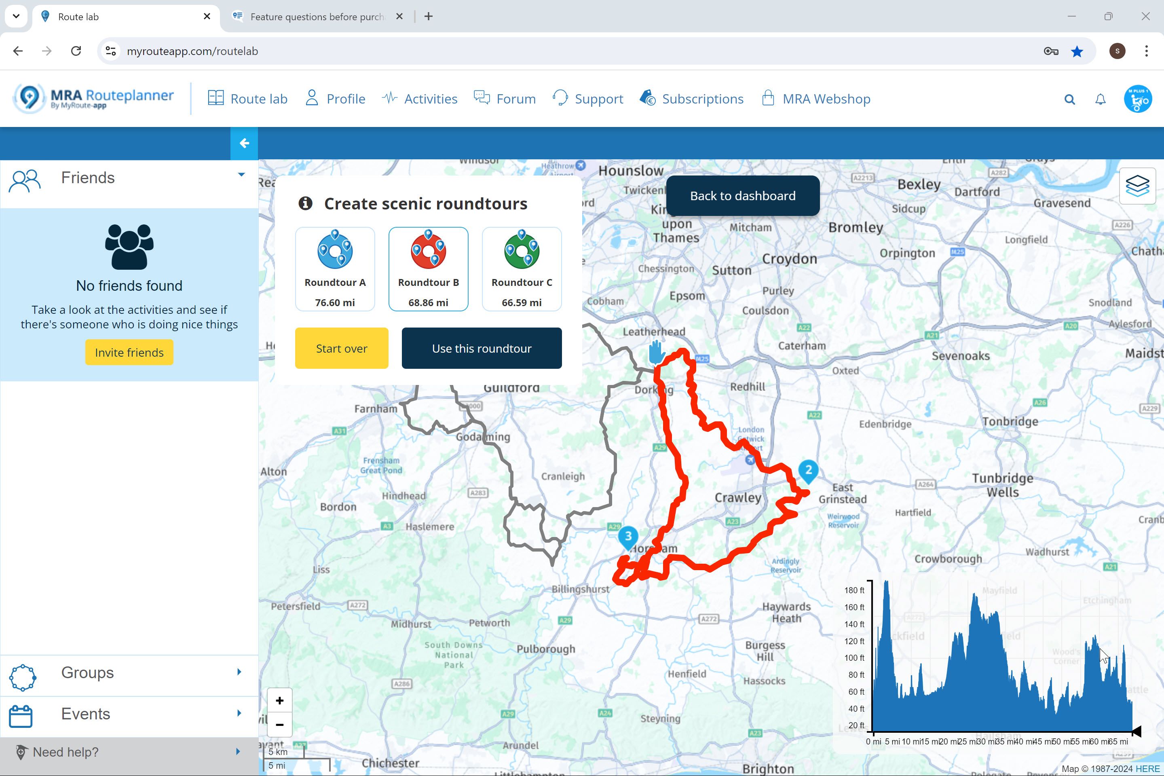Open the map layers selector
Image resolution: width=1164 pixels, height=776 pixels.
[x=1138, y=186]
